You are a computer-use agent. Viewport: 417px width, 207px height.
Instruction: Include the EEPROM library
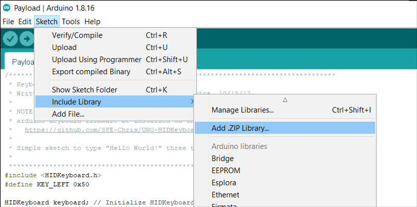coord(285,171)
